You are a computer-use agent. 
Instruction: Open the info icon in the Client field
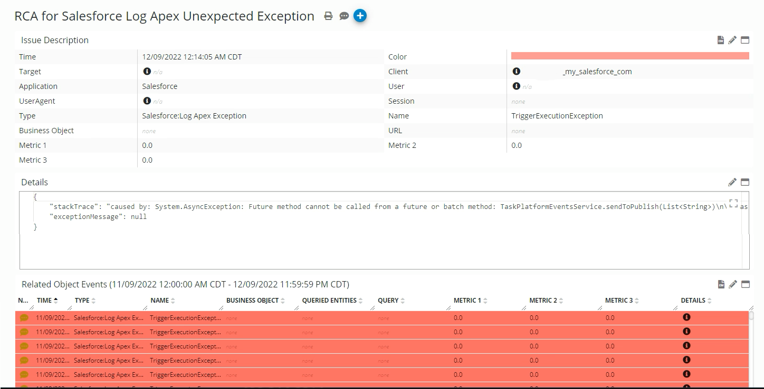click(x=517, y=71)
